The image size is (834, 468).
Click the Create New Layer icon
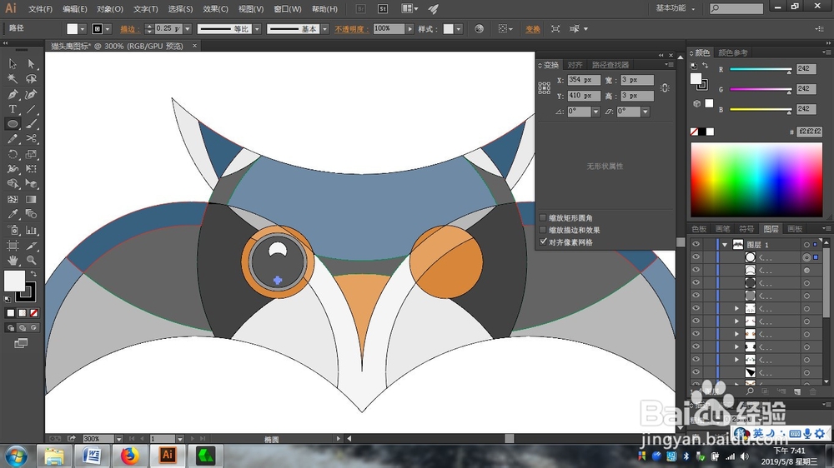(797, 391)
